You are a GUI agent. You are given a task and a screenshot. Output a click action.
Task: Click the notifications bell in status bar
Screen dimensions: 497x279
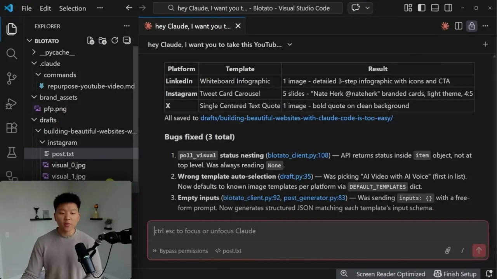pyautogui.click(x=489, y=274)
